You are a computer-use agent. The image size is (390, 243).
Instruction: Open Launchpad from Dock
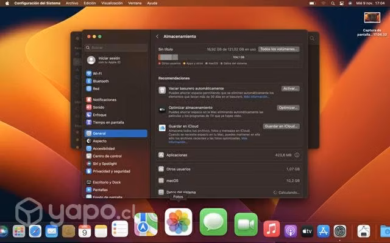(x=19, y=231)
